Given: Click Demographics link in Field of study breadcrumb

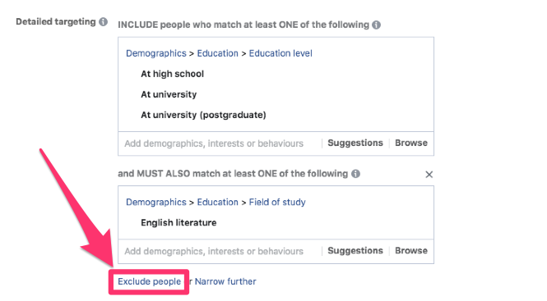Looking at the screenshot, I should [156, 203].
